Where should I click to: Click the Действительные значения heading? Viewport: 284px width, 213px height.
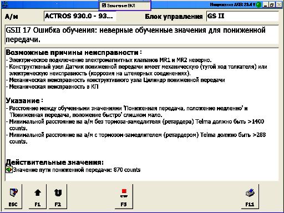tap(54, 163)
